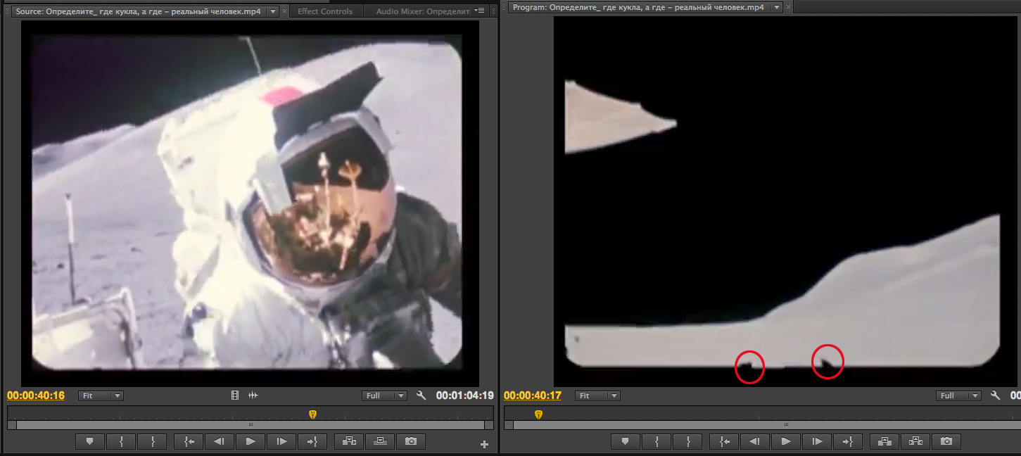Image resolution: width=1021 pixels, height=456 pixels.
Task: Mark Out point in Program monitor
Action: point(687,441)
